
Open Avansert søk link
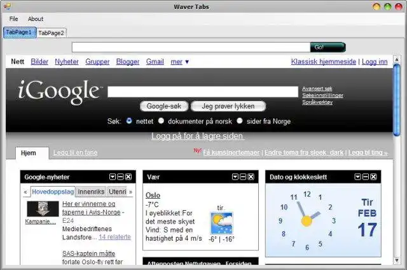point(317,89)
